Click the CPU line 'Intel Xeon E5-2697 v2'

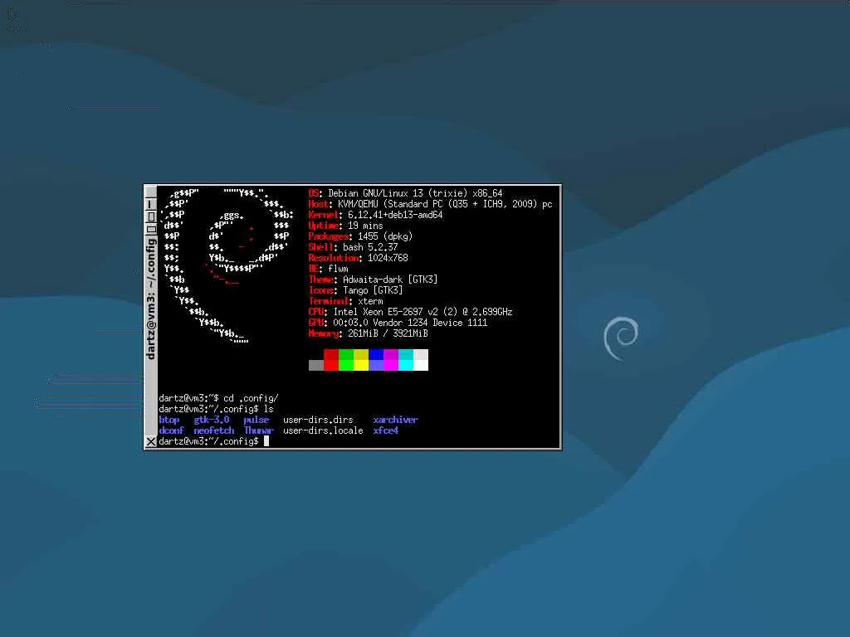(385, 312)
